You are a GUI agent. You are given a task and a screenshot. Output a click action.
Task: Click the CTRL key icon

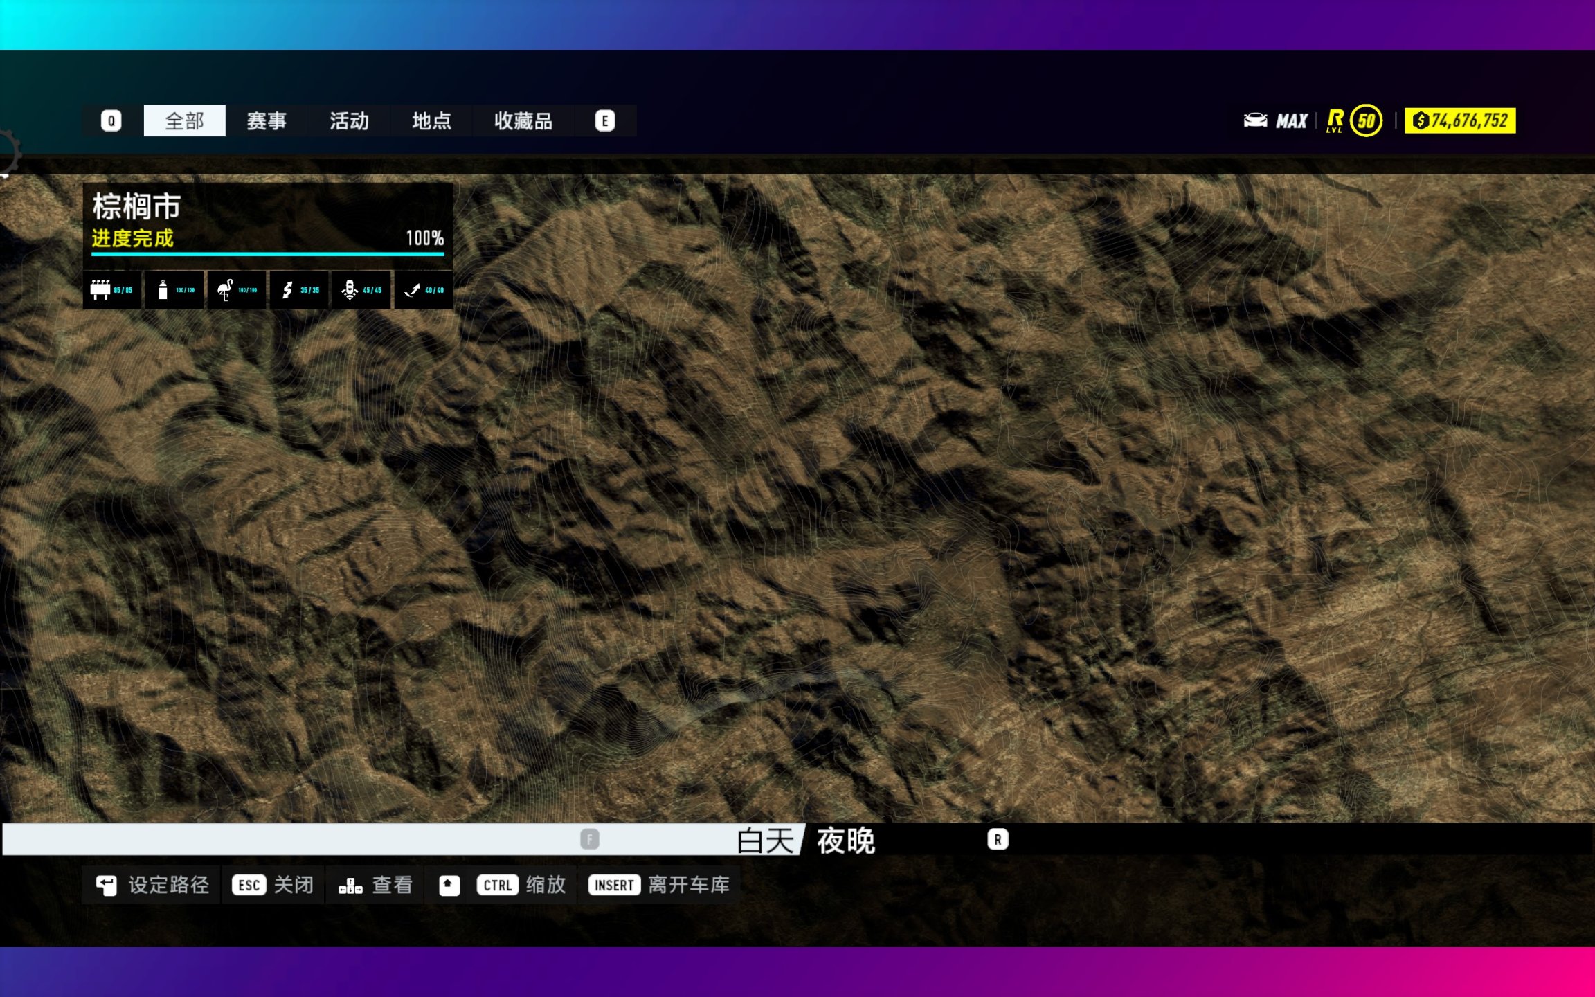(x=497, y=885)
